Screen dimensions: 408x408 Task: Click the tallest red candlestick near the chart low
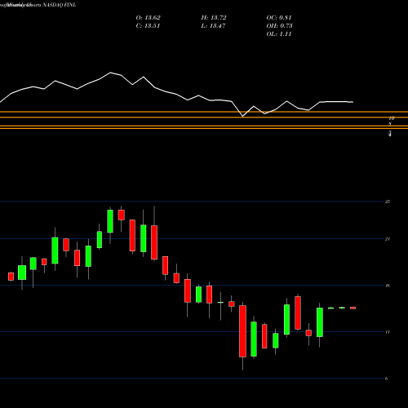[242, 331]
